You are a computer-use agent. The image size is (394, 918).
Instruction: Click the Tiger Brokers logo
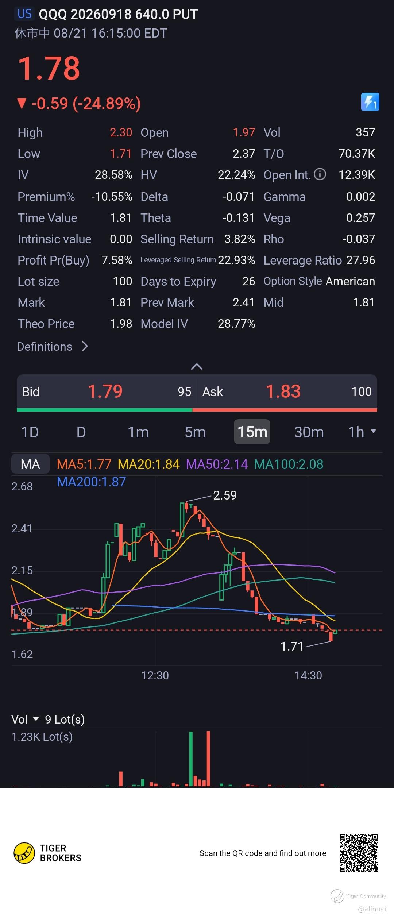point(47,853)
